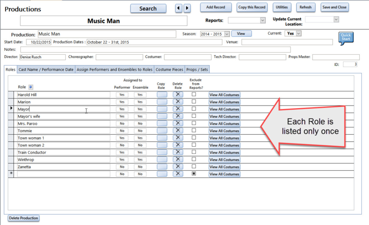Screen dimensions: 369x225
Task: Delete the Mrs. Paroo role
Action: tap(178, 123)
